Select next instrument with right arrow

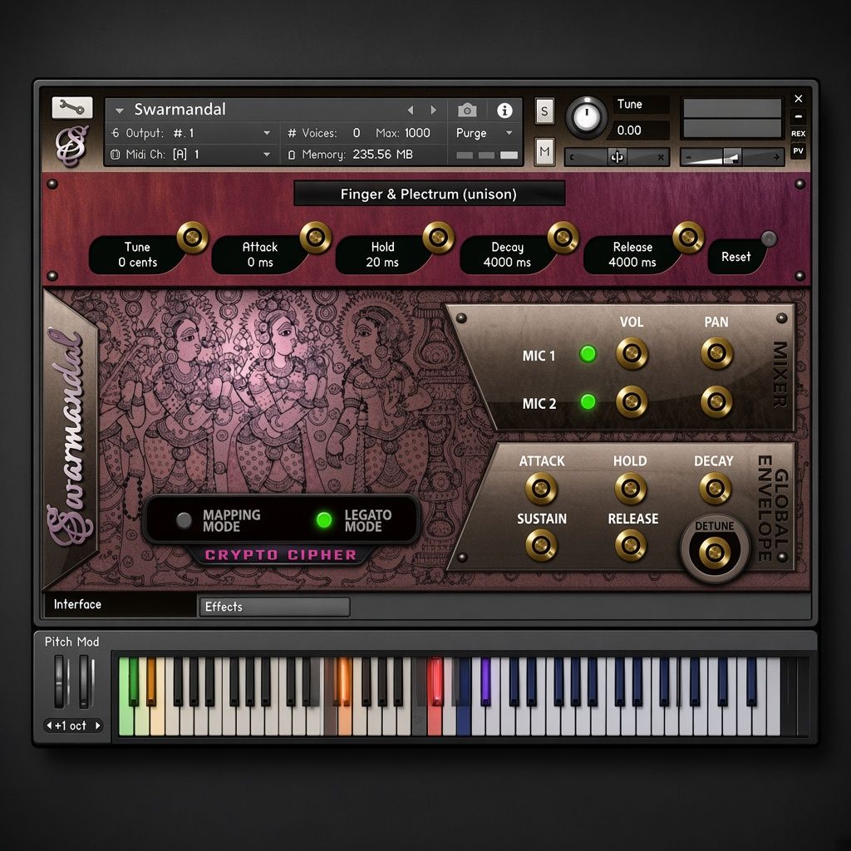pyautogui.click(x=433, y=111)
